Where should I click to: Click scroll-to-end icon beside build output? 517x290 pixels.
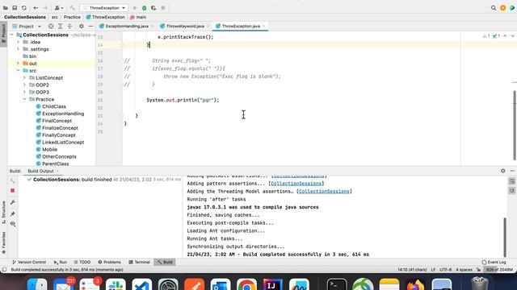point(511,191)
